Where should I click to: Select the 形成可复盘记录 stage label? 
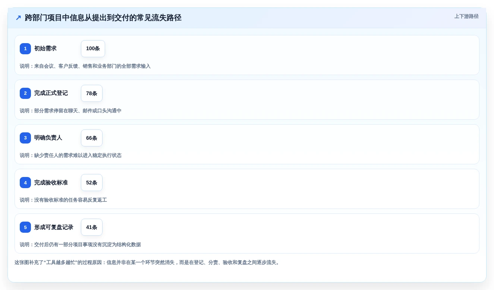pyautogui.click(x=54, y=227)
